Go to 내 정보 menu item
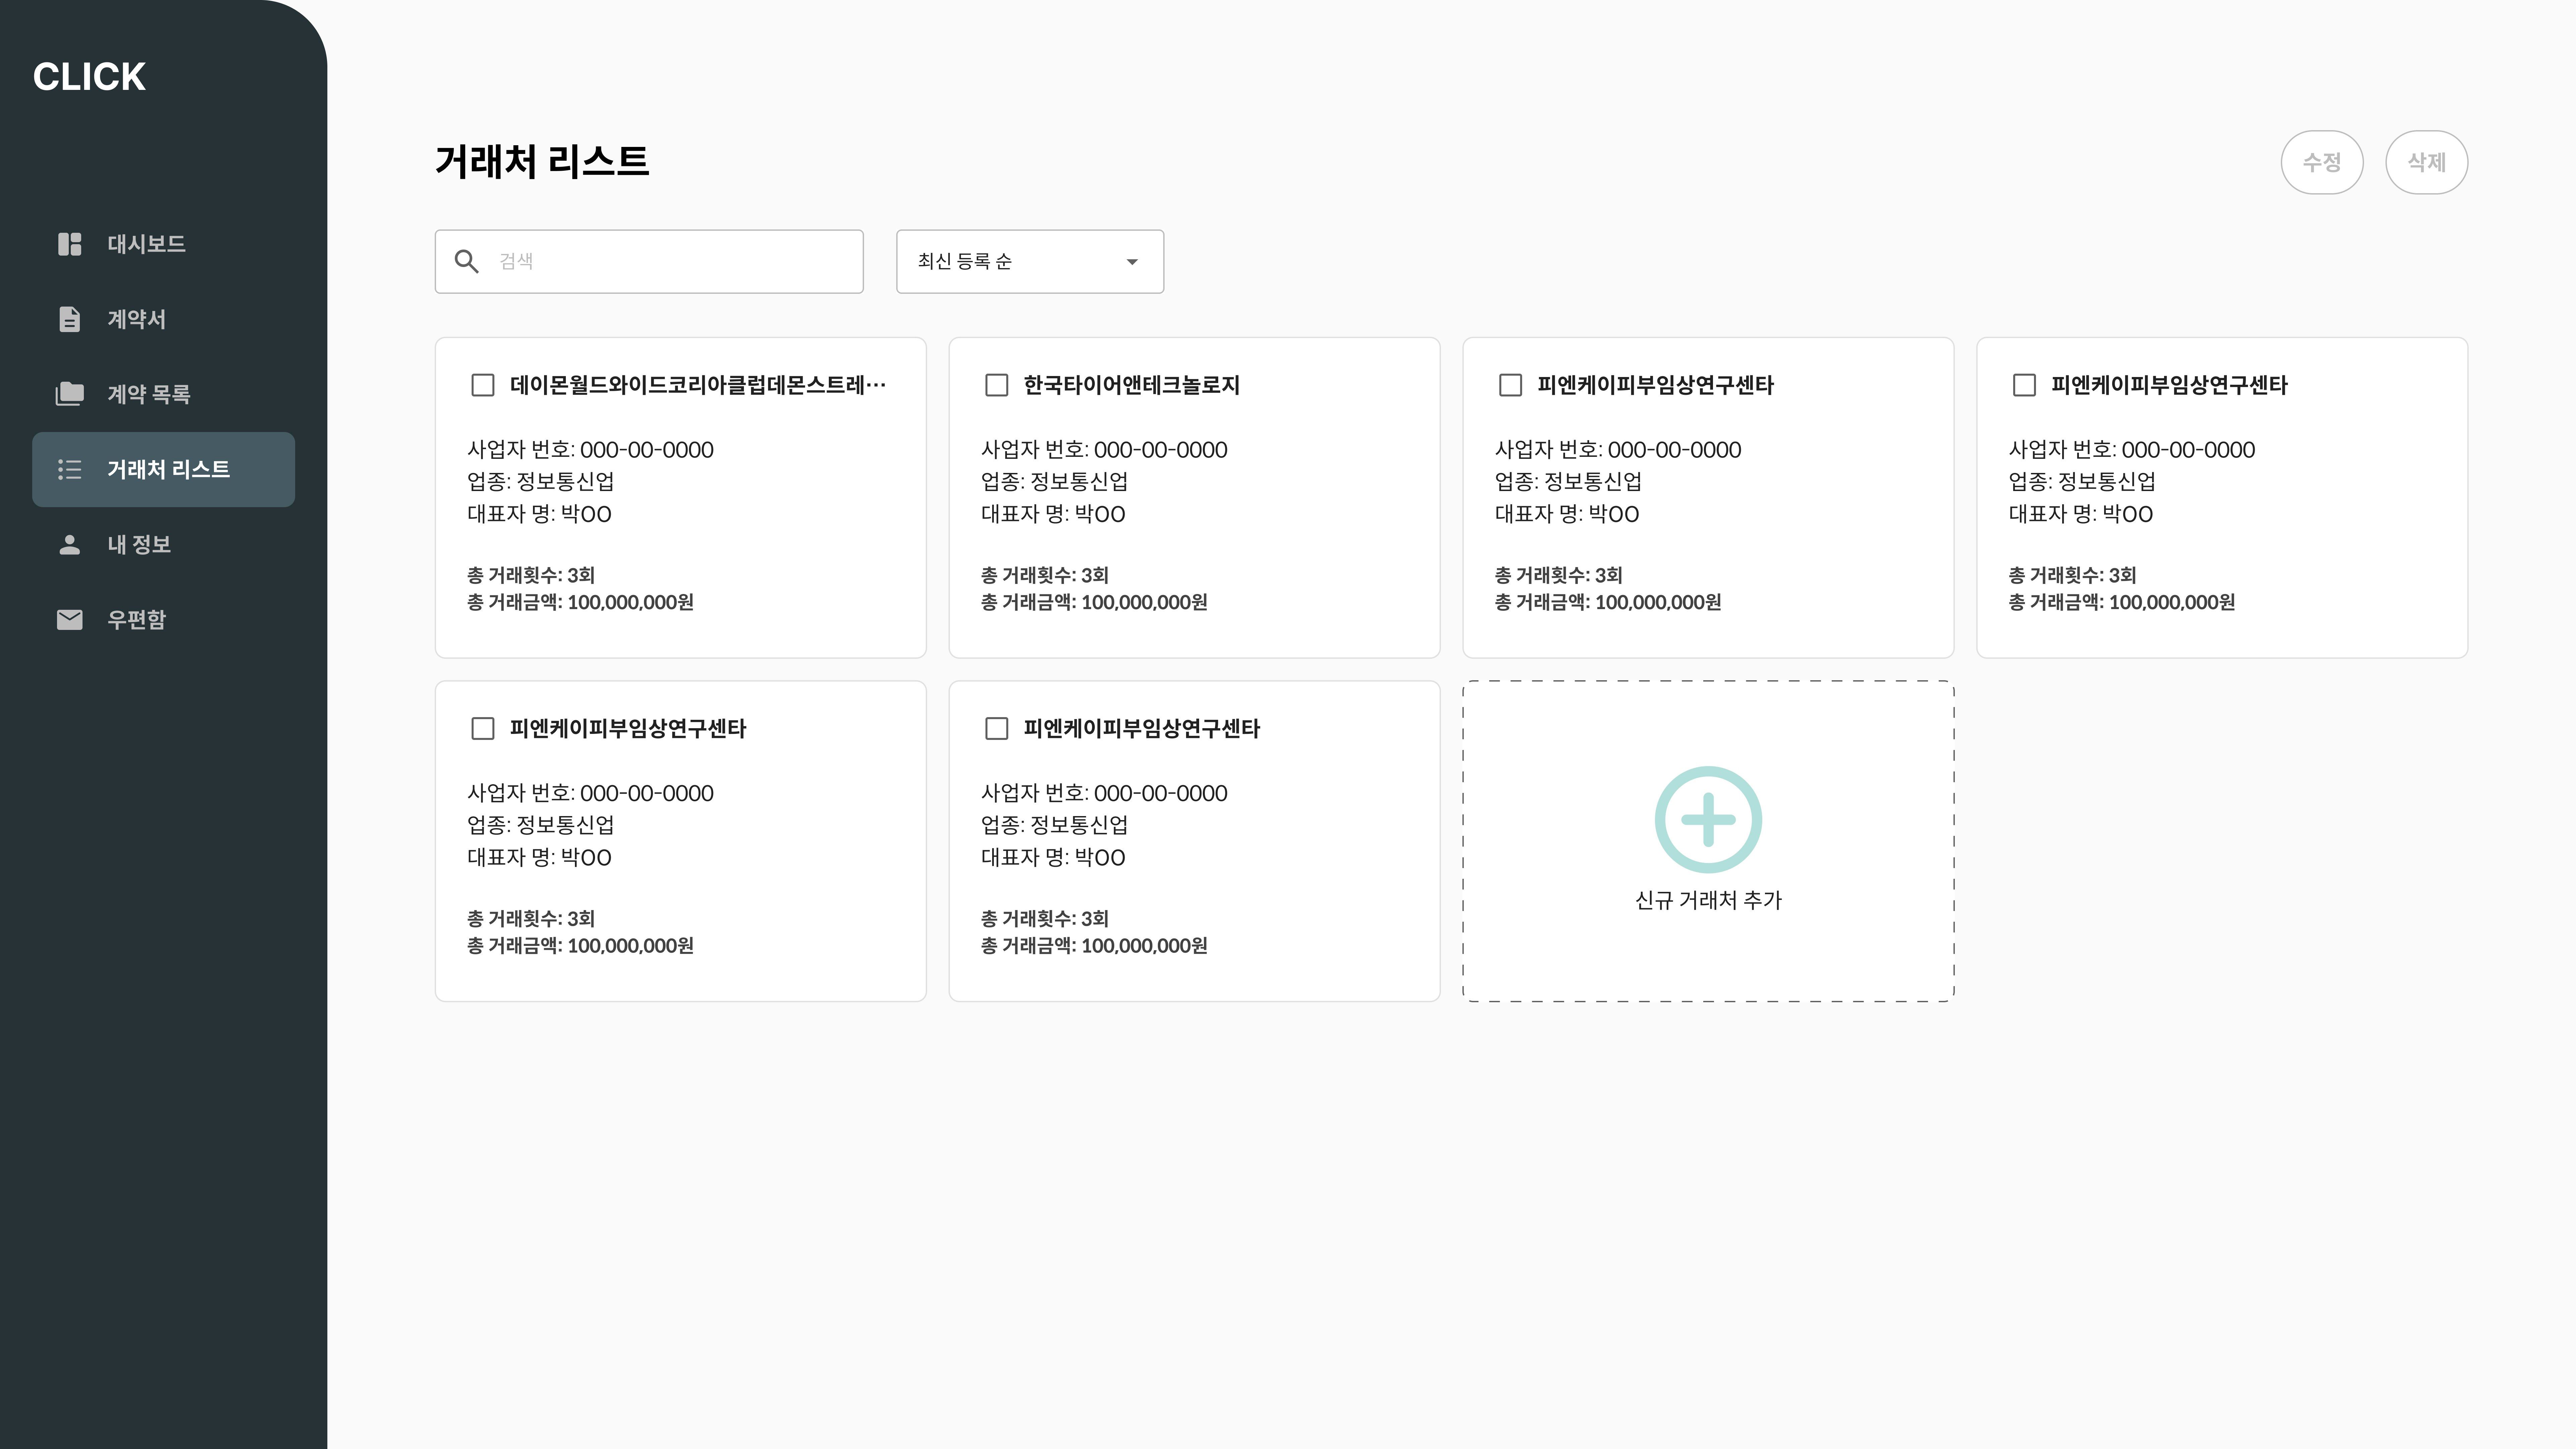 [139, 545]
